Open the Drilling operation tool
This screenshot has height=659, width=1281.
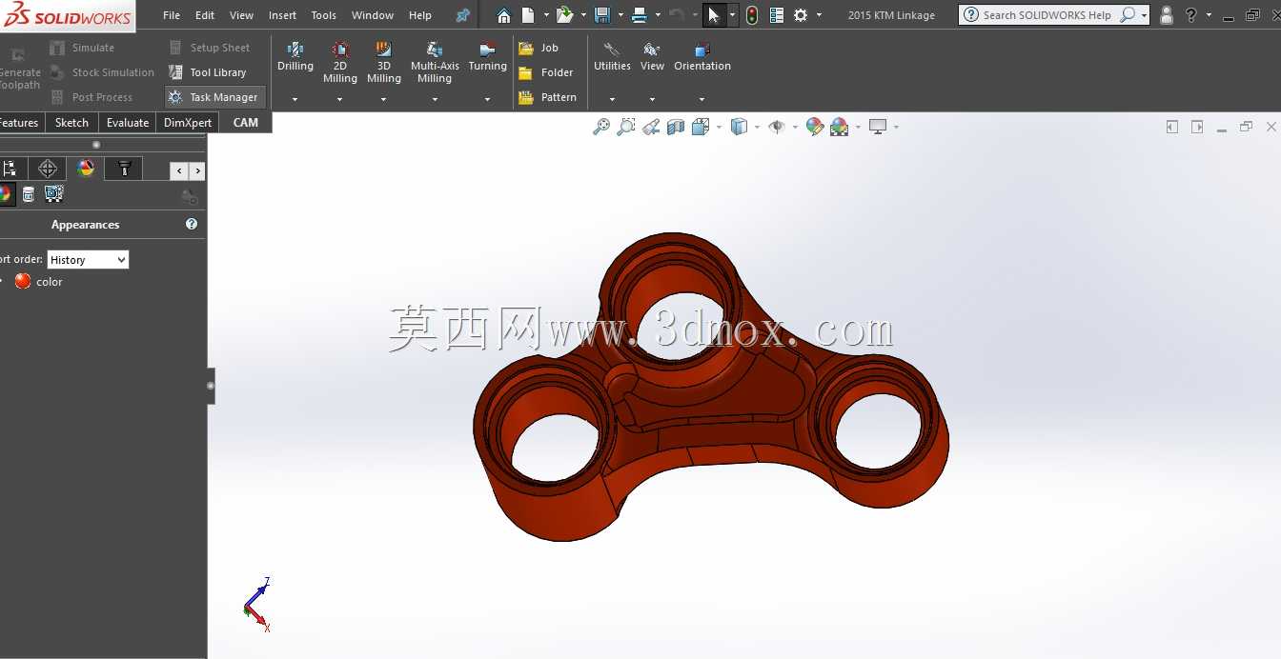click(295, 57)
